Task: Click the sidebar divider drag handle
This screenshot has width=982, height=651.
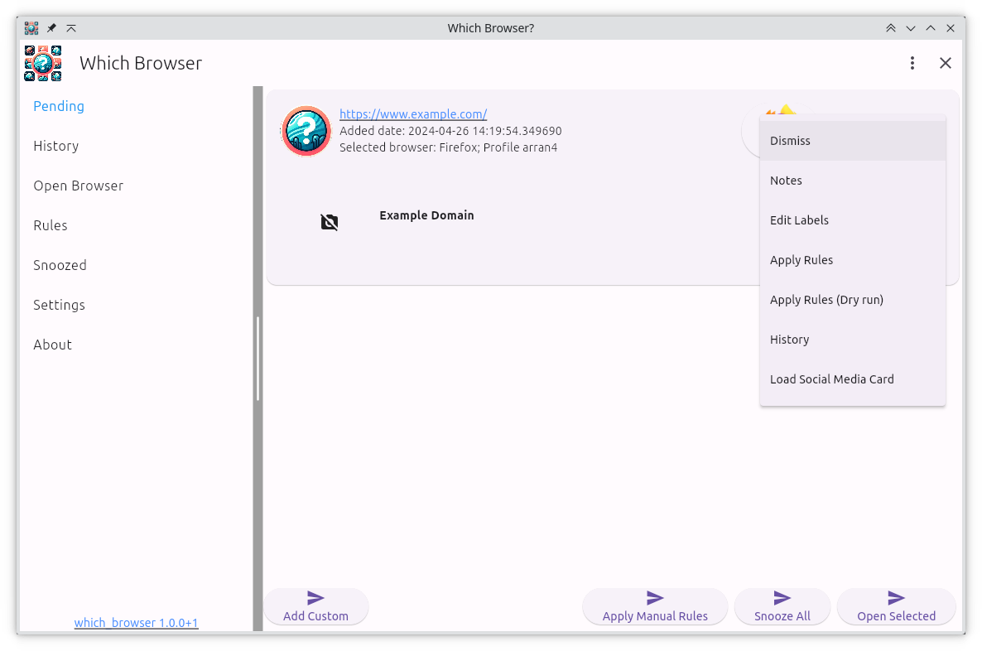Action: pos(258,359)
